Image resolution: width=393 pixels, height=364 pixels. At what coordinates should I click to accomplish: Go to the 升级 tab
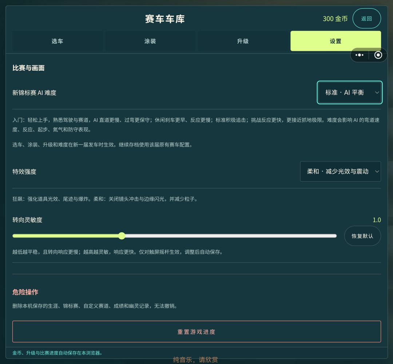(x=243, y=41)
